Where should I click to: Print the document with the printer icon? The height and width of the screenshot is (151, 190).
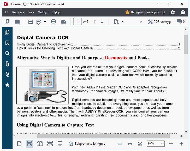[x=54, y=22]
